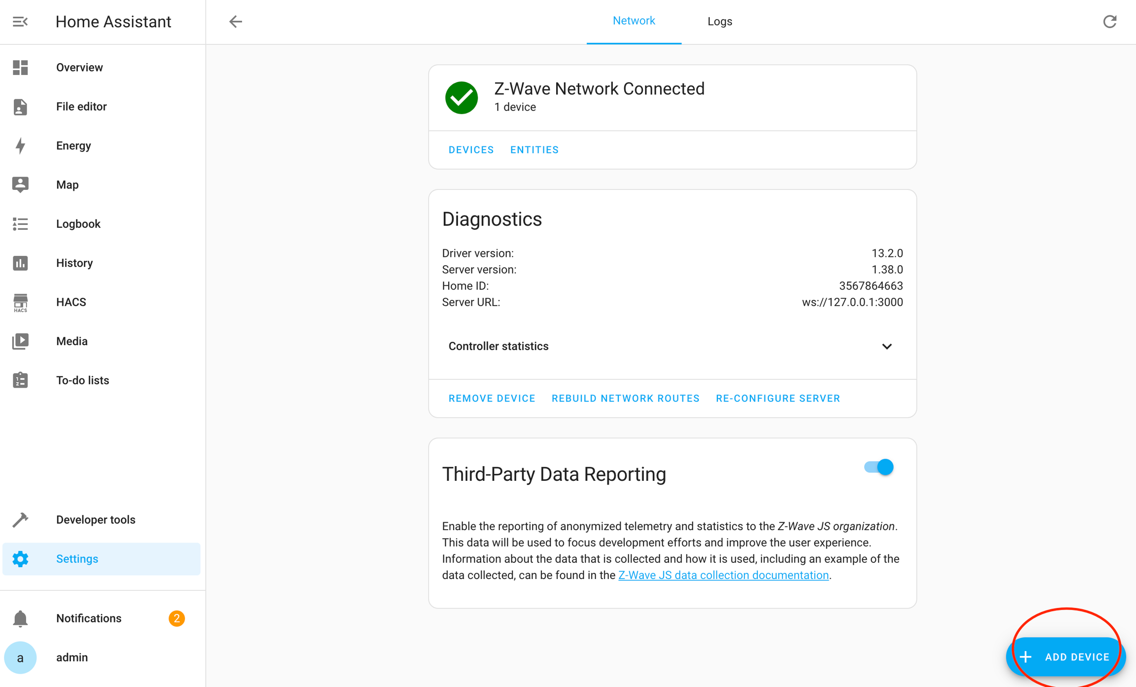This screenshot has height=687, width=1136.
Task: Open the admin user profile avatar
Action: (x=20, y=657)
